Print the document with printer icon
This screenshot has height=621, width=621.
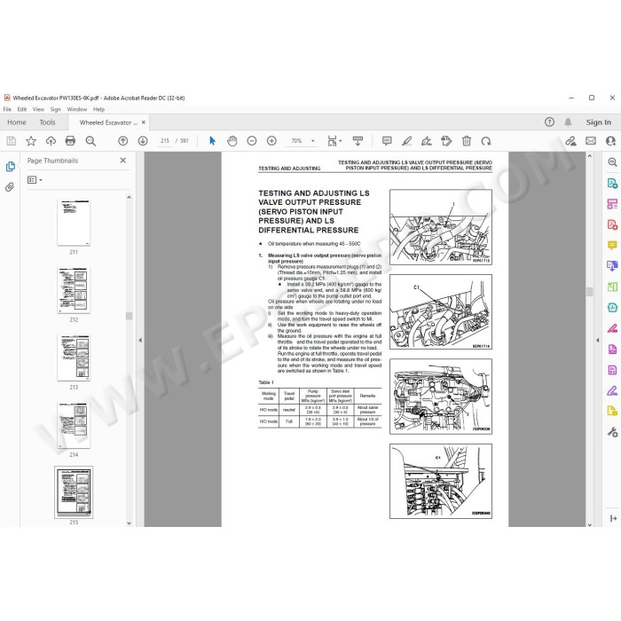(x=70, y=141)
